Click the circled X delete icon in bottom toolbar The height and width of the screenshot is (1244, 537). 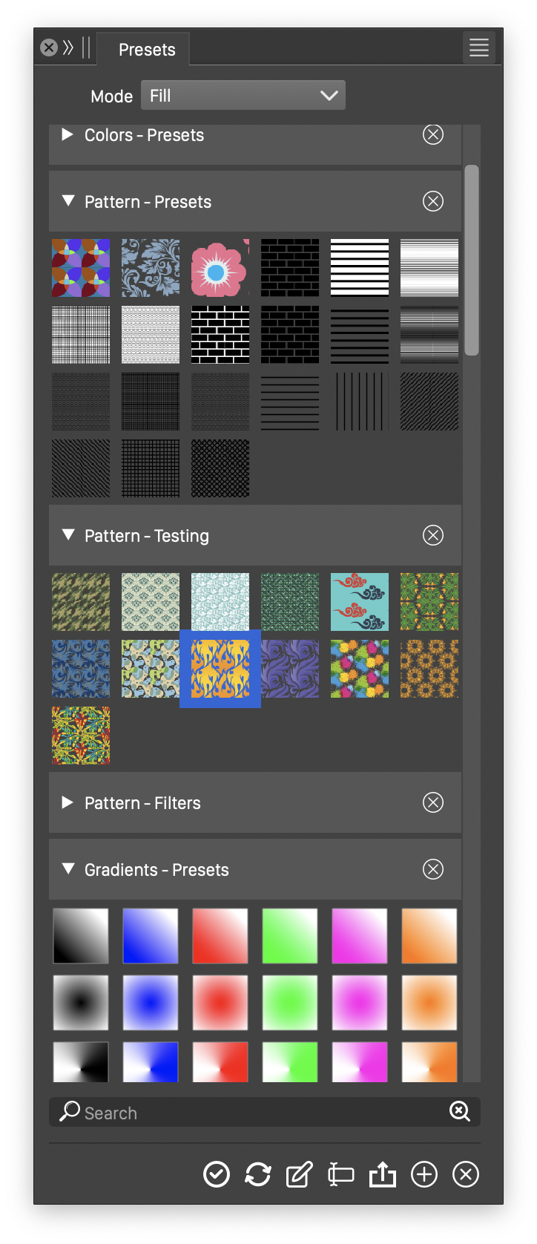[x=466, y=1174]
